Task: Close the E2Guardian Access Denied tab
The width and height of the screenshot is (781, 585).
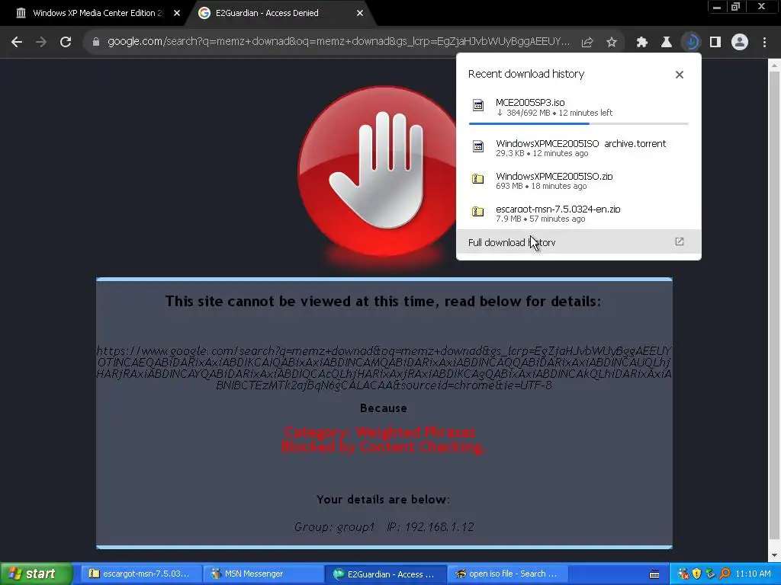Action: coord(360,13)
